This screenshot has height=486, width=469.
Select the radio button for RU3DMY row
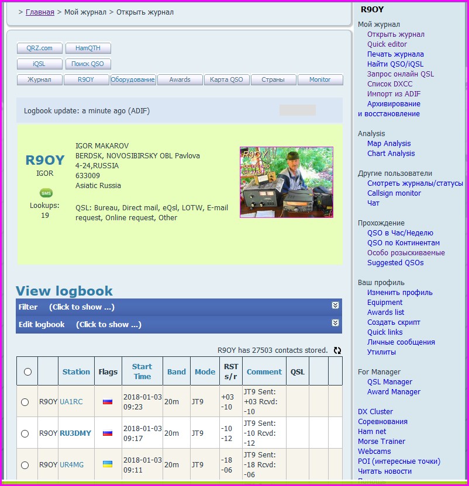click(x=25, y=433)
